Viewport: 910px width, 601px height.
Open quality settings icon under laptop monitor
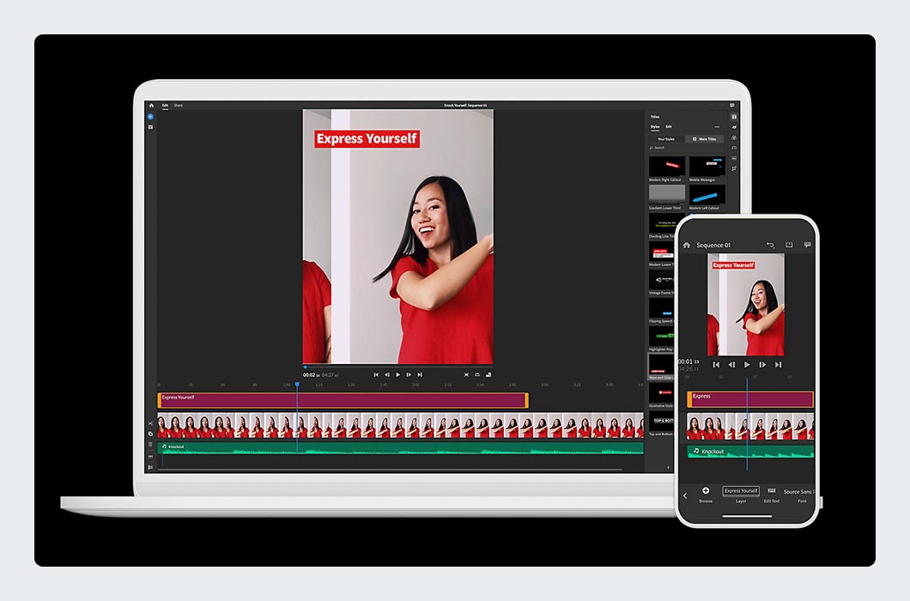pos(488,375)
